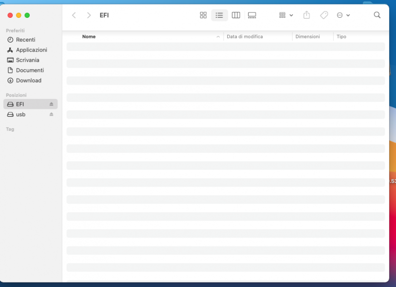Switch to icon grid view
The image size is (396, 287).
203,15
